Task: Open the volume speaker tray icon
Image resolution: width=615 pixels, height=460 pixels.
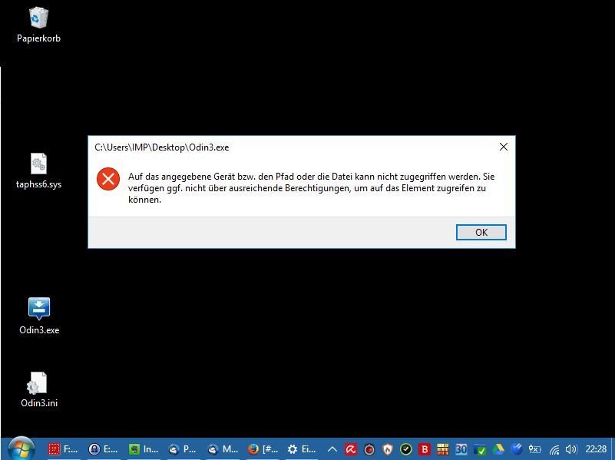Action: 571,449
